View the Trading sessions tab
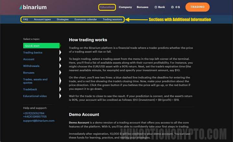The width and height of the screenshot is (233, 142). coord(112,19)
